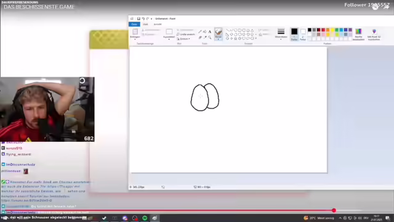394x222 pixels.
Task: Choose the Text tool (A)
Action: pos(209,31)
